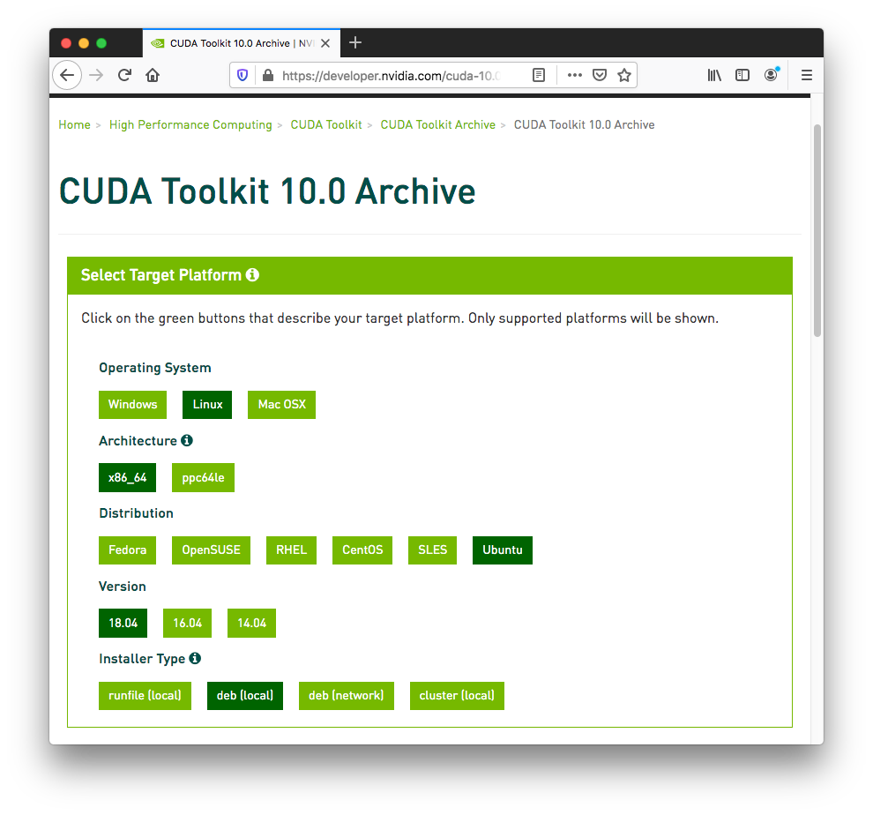The height and width of the screenshot is (815, 873).
Task: Open the Library panel
Action: [714, 75]
